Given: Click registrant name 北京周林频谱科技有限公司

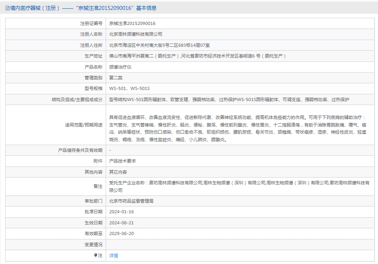Looking at the screenshot, I should (136, 34).
